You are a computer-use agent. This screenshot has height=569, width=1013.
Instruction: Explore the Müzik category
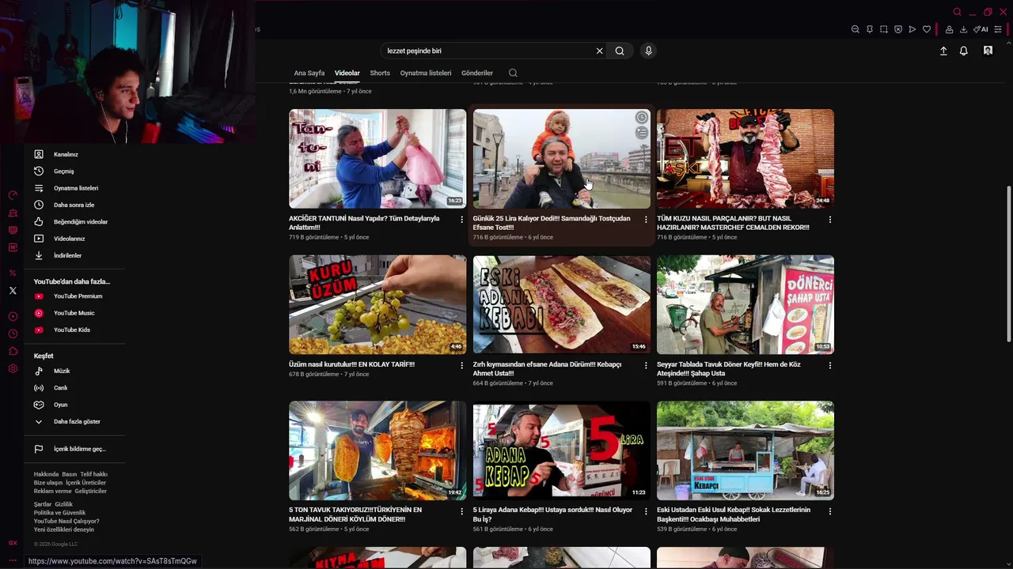pyautogui.click(x=74, y=371)
